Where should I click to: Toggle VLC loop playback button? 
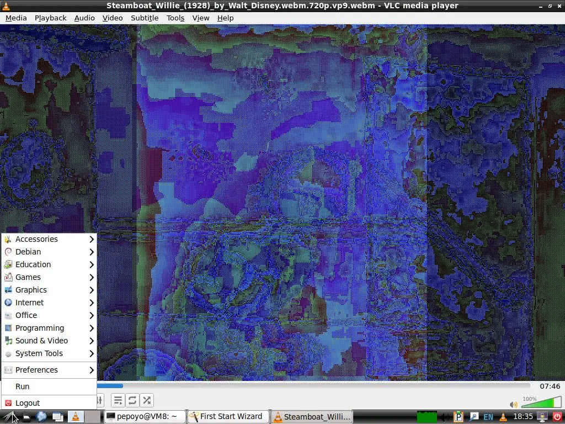pyautogui.click(x=132, y=400)
